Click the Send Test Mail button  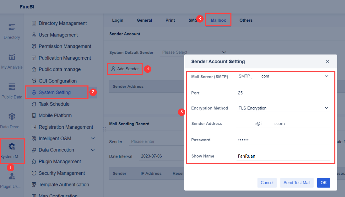[297, 182]
